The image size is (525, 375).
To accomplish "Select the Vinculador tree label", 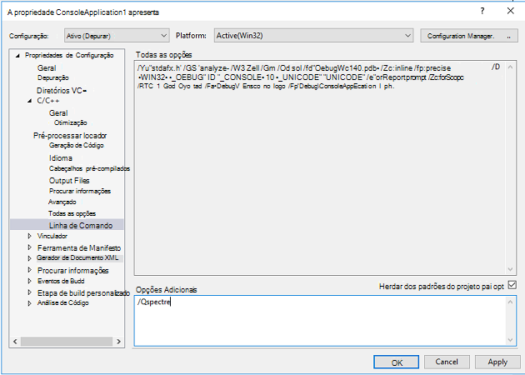I will click(x=52, y=236).
